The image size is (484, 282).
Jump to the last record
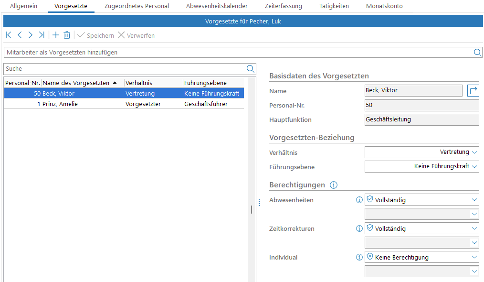point(42,35)
